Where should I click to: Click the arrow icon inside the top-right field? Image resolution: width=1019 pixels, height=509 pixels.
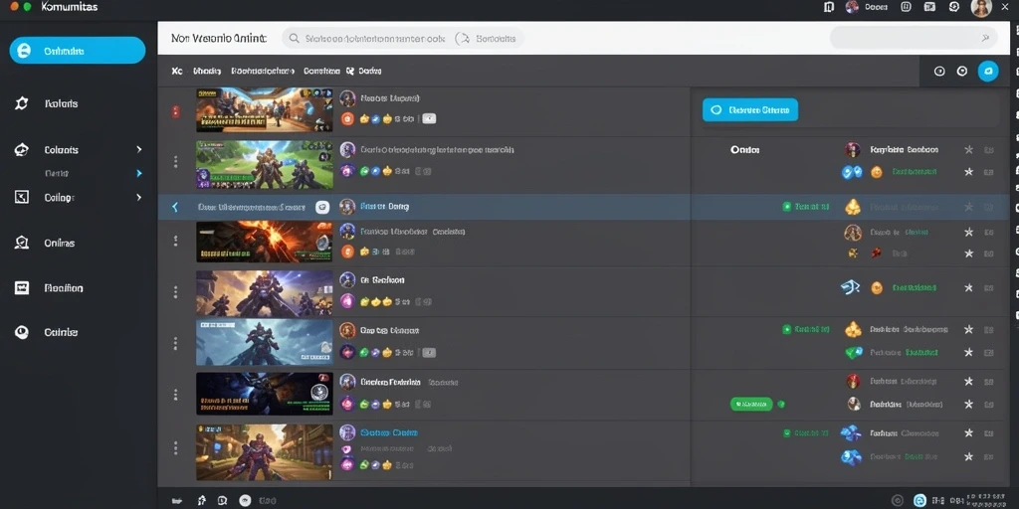[x=984, y=39]
